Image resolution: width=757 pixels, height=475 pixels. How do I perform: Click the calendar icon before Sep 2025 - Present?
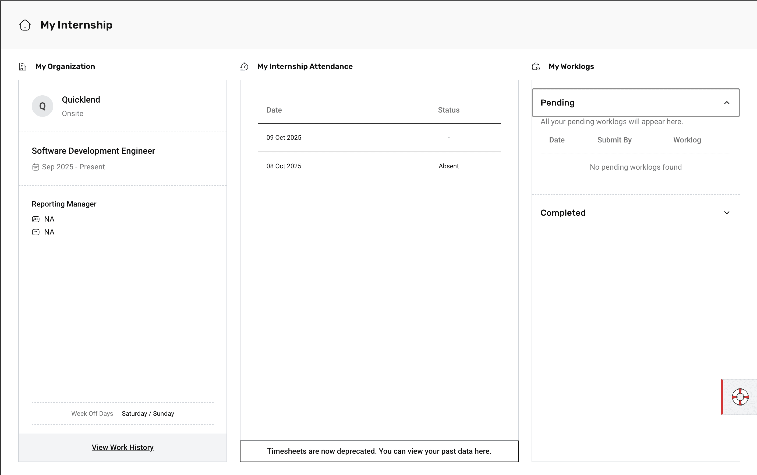pyautogui.click(x=36, y=167)
